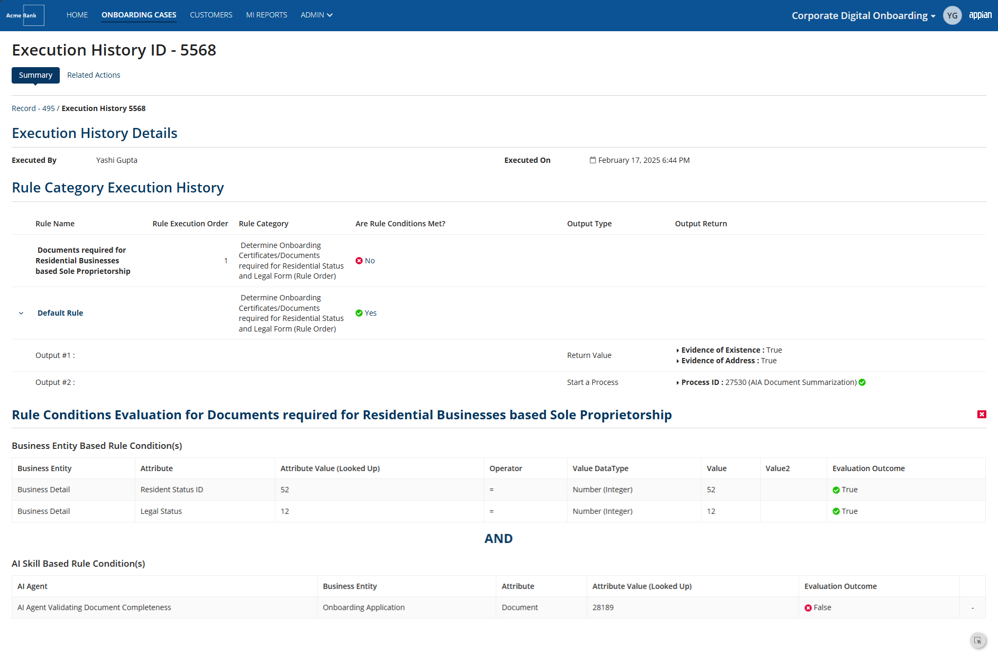Image resolution: width=998 pixels, height=653 pixels.
Task: Open the YG user avatar menu
Action: point(952,15)
